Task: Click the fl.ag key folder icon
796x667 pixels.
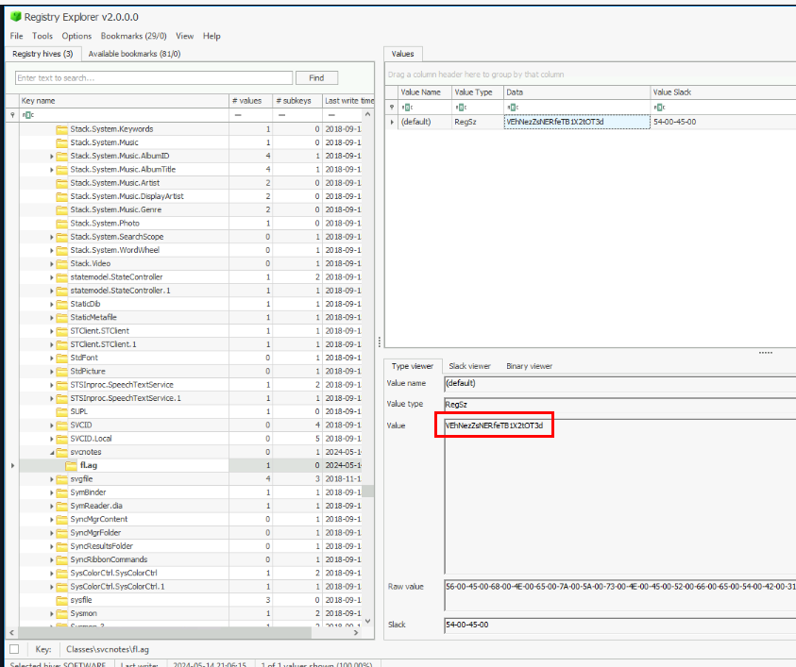Action: tap(72, 466)
